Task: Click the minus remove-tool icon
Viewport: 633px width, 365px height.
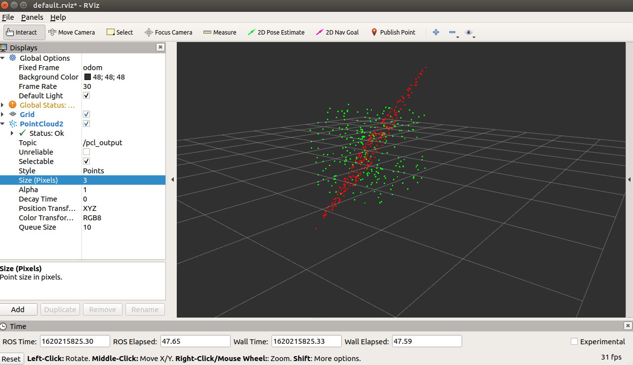Action: coord(452,32)
